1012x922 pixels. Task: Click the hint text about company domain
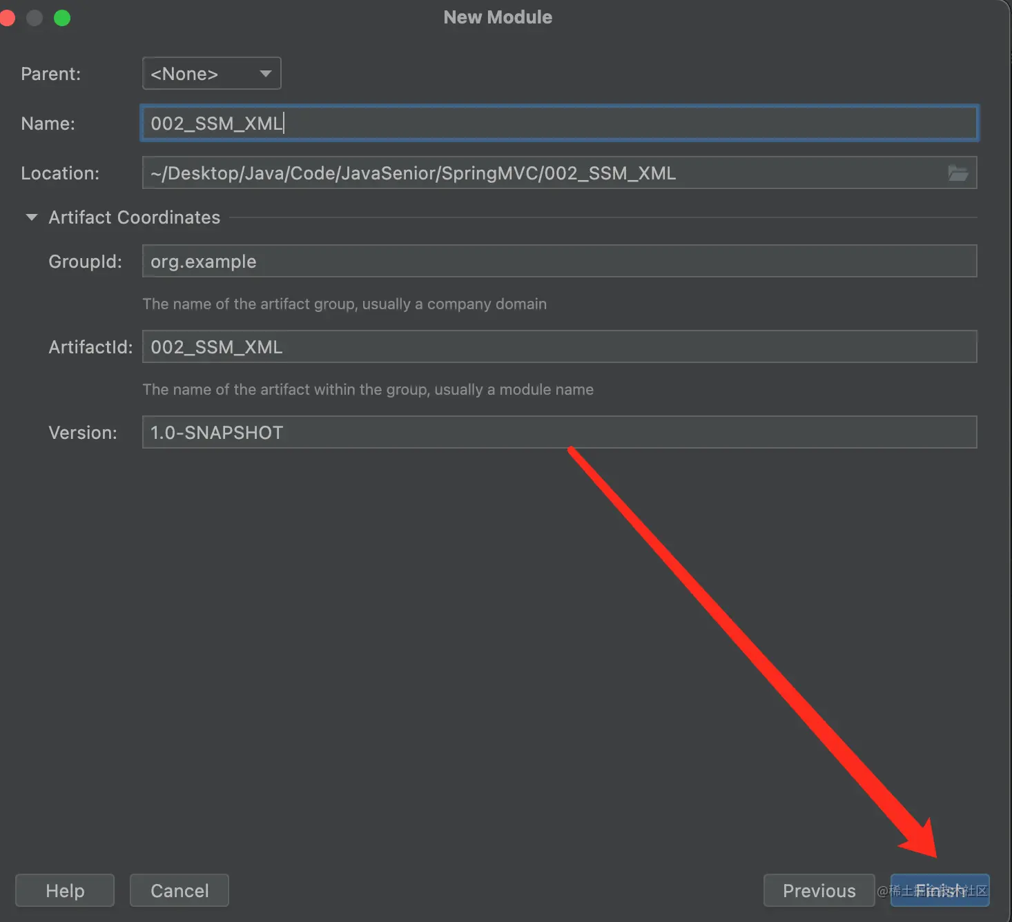pyautogui.click(x=344, y=304)
